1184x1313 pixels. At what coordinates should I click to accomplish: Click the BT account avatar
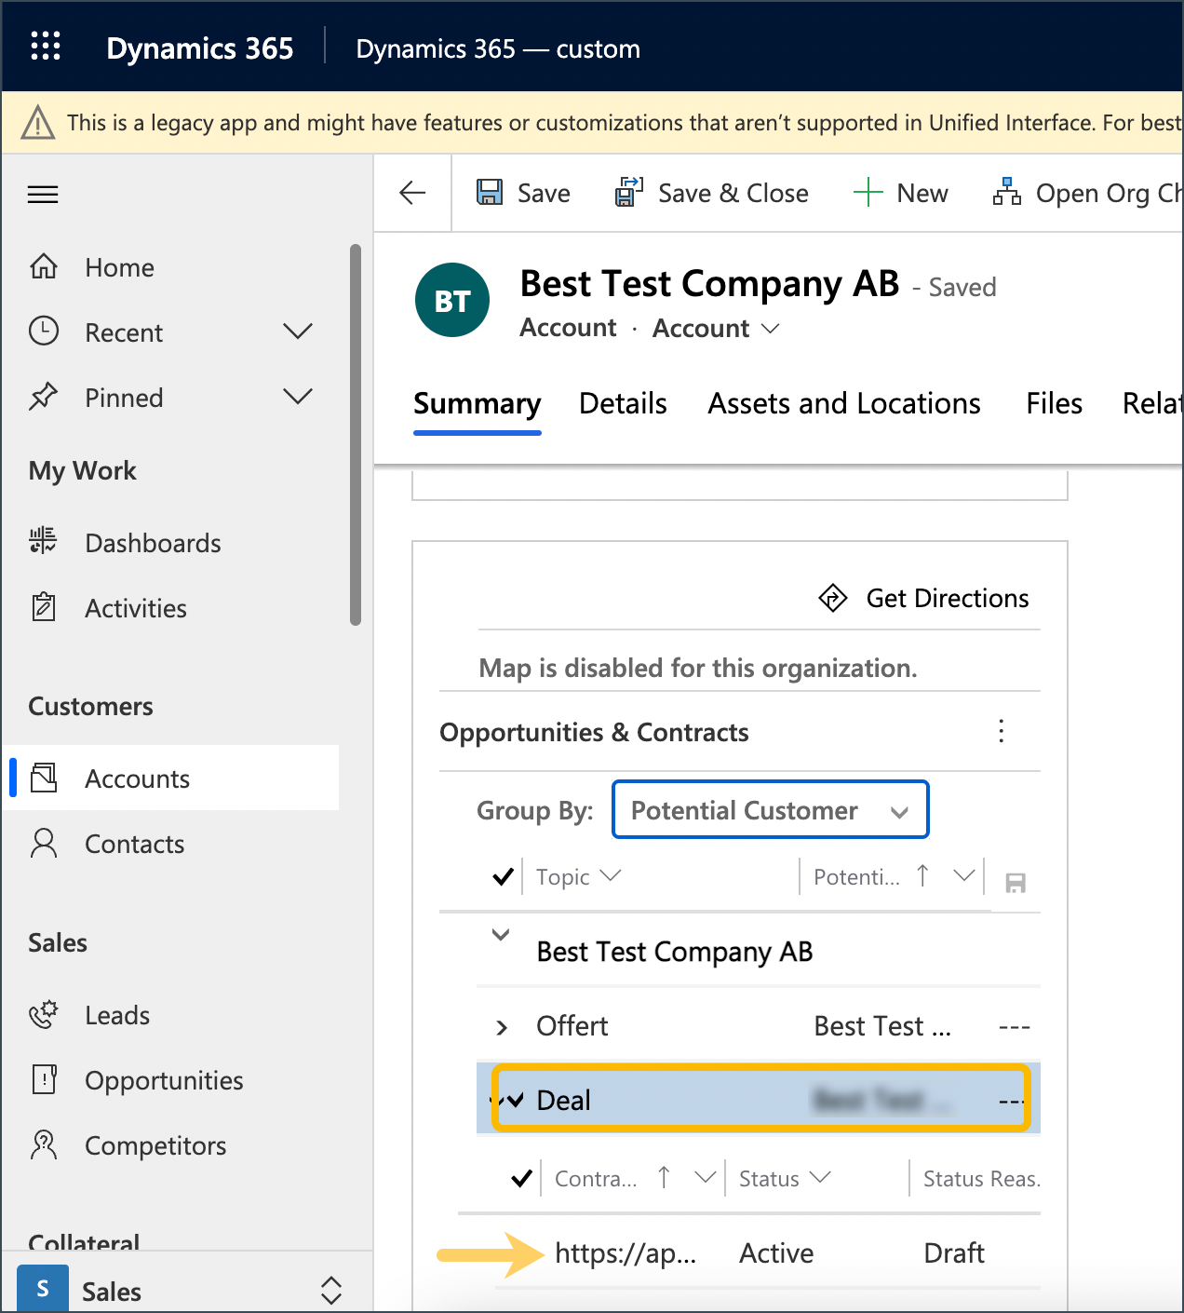(452, 300)
